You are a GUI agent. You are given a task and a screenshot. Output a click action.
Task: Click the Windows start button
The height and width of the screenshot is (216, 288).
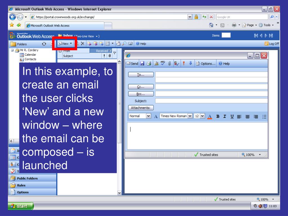21,206
